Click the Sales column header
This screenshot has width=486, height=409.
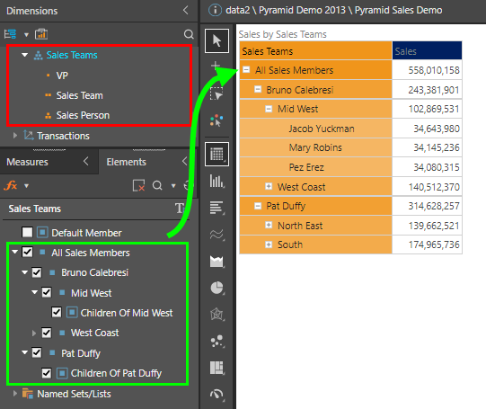click(x=427, y=51)
